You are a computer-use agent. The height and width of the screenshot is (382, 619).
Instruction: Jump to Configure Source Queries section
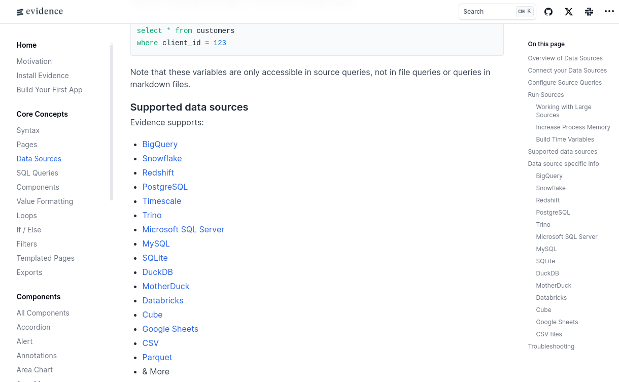(565, 83)
